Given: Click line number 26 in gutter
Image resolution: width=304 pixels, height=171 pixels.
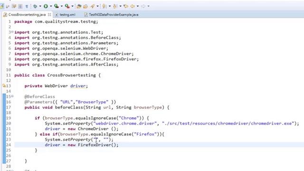Looking at the screenshot, I should point(9,156).
